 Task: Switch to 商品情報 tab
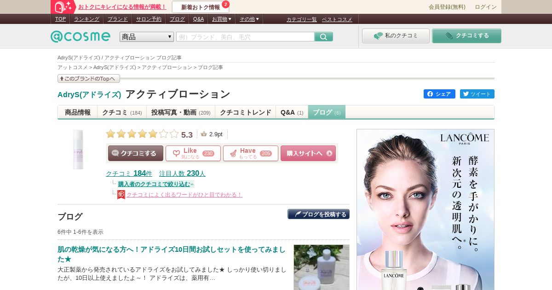78,112
